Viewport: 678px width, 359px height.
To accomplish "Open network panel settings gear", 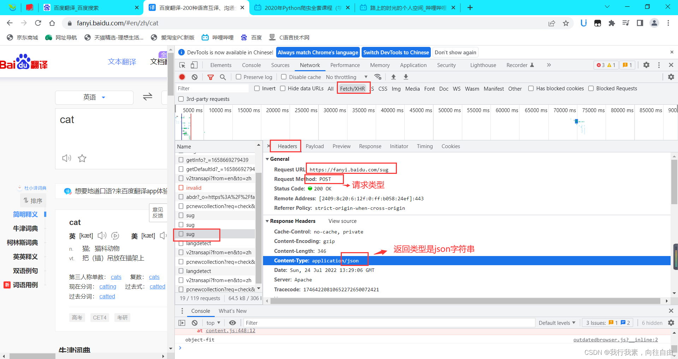I will (x=671, y=77).
